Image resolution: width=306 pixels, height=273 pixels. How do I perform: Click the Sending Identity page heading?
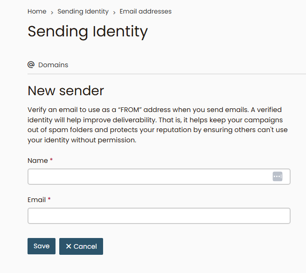coord(88,31)
